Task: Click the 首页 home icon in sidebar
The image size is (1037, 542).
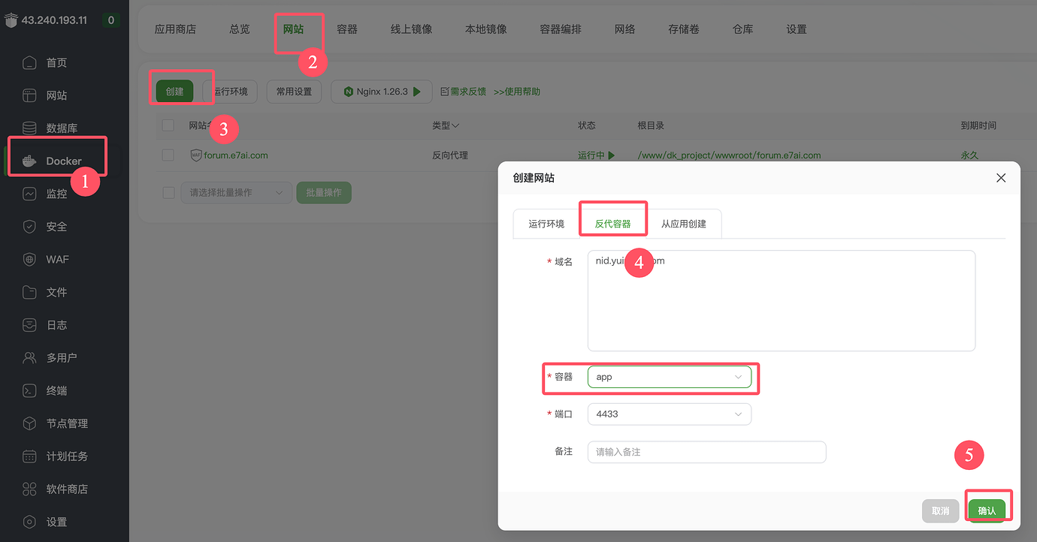Action: [29, 62]
